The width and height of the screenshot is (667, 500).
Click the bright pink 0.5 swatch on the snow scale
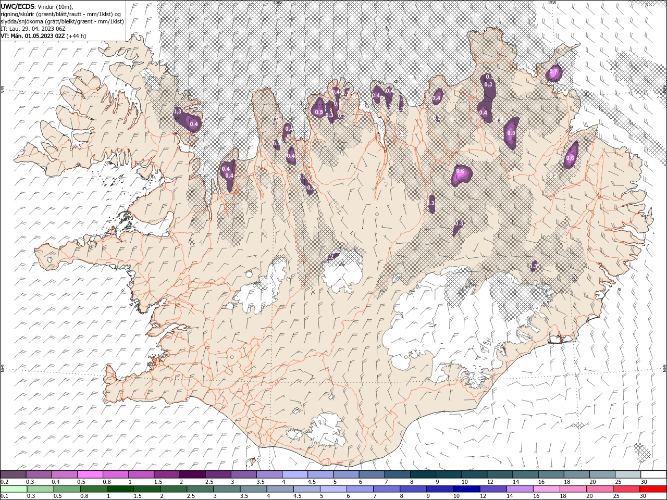pyautogui.click(x=90, y=474)
